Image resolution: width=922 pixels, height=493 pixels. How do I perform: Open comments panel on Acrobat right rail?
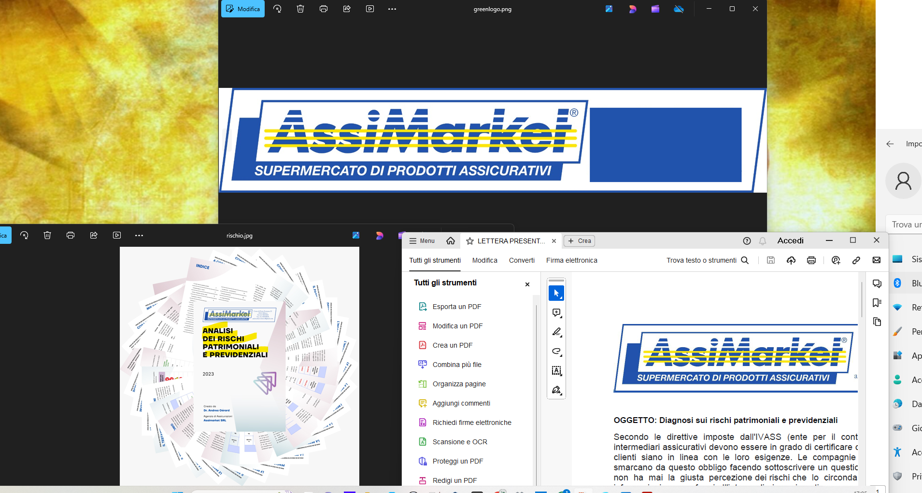(x=877, y=283)
